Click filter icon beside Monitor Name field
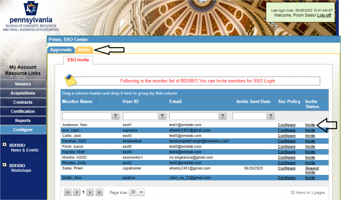This screenshot has width=352, height=200. click(x=115, y=116)
